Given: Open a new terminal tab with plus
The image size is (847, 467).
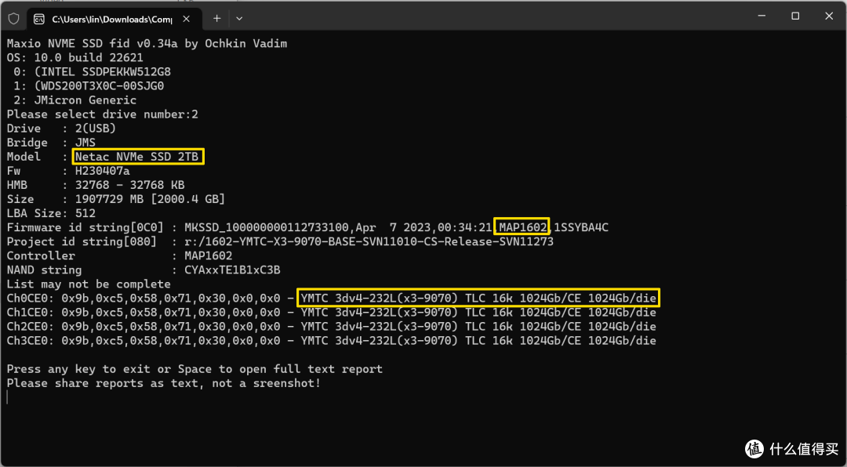Looking at the screenshot, I should point(216,18).
